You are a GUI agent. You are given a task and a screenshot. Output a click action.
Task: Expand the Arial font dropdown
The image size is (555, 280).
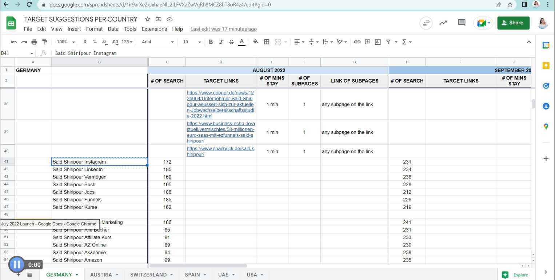pos(158,42)
